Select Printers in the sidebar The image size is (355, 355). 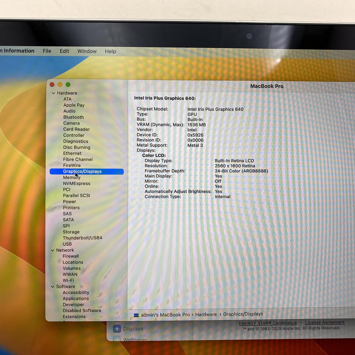[71, 208]
